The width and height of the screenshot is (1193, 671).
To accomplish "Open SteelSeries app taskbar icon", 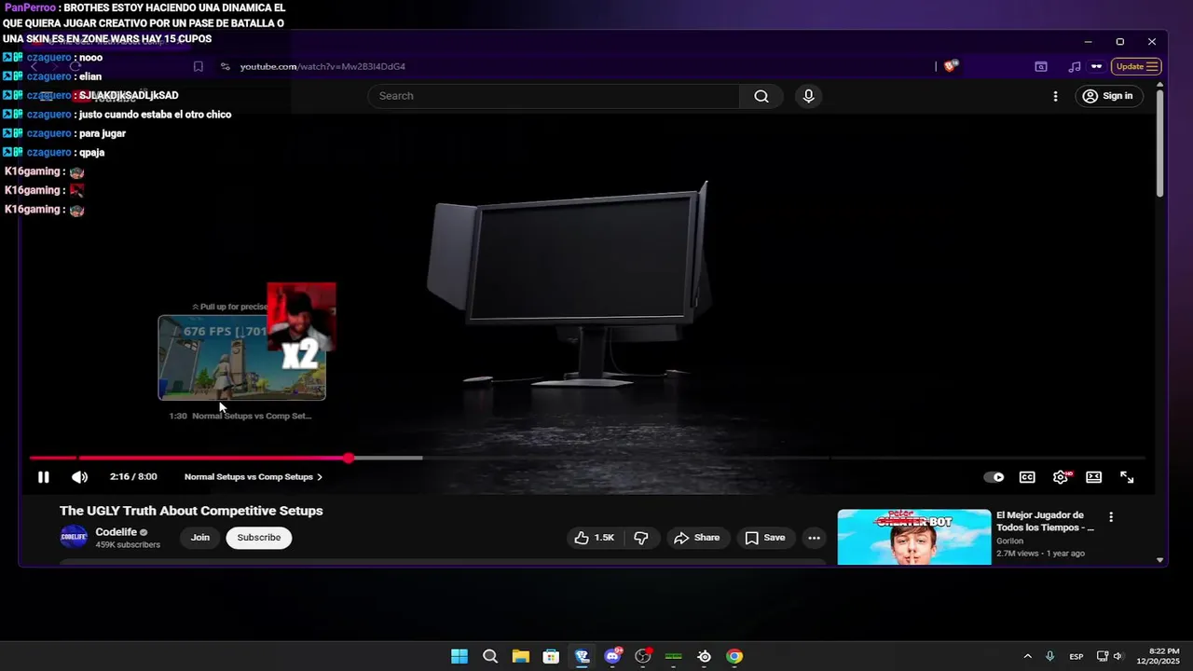I will 704,656.
